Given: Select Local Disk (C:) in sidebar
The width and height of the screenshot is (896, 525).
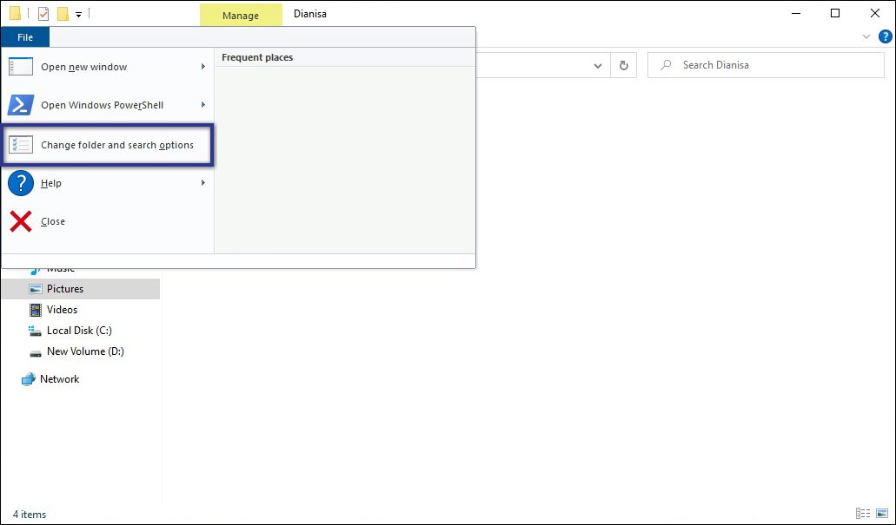Looking at the screenshot, I should point(77,330).
